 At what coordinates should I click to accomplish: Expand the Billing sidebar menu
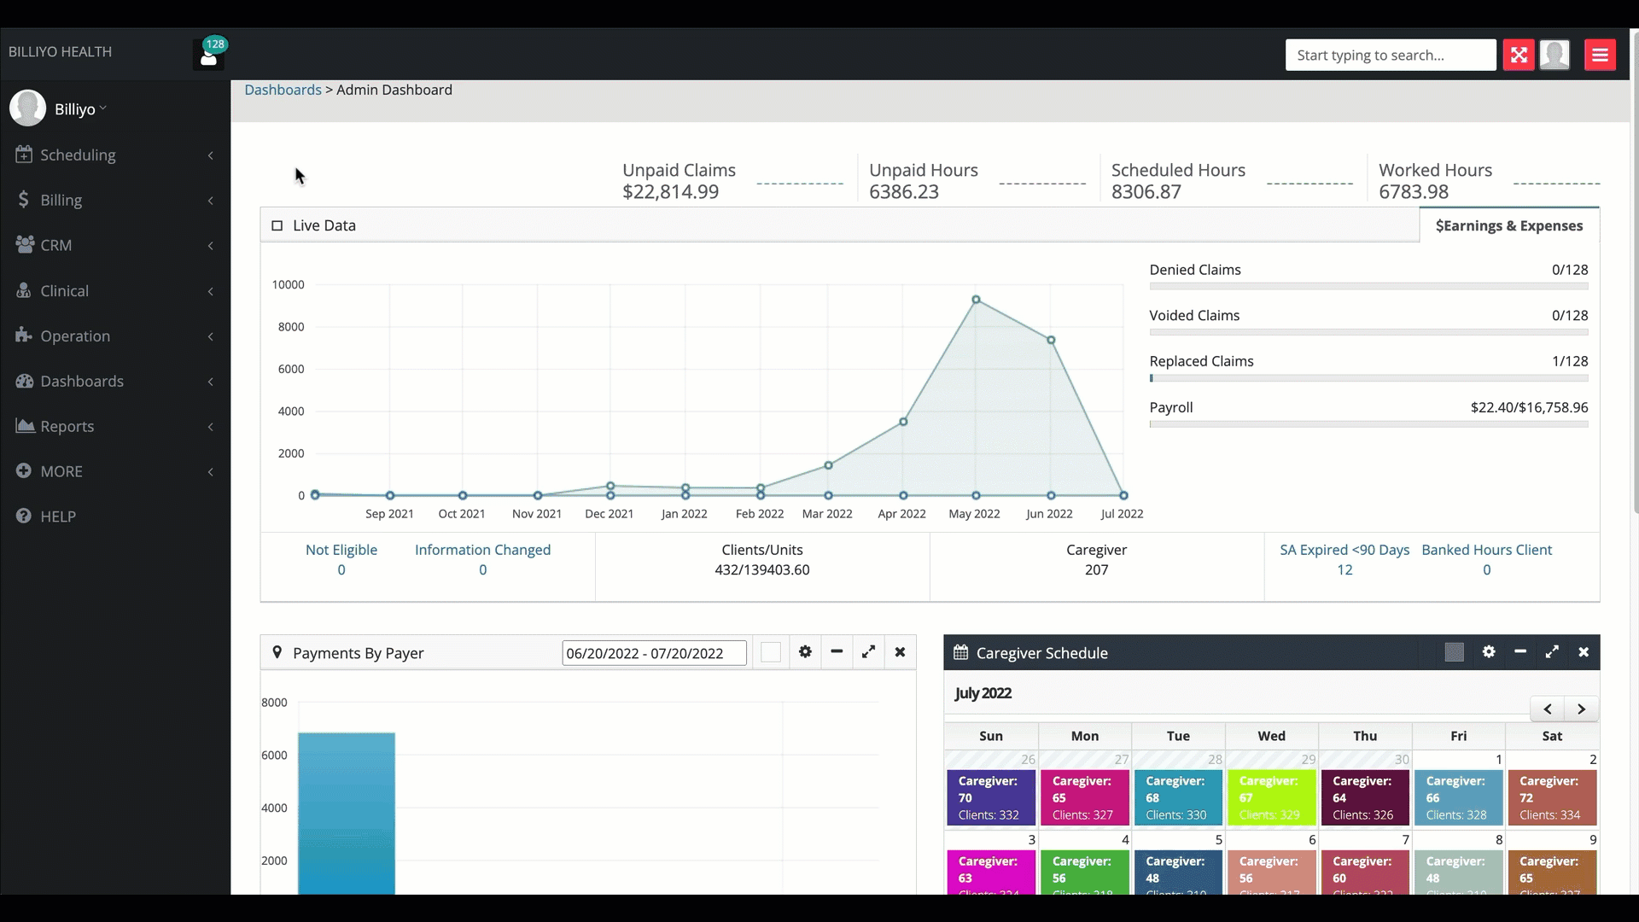pyautogui.click(x=61, y=201)
